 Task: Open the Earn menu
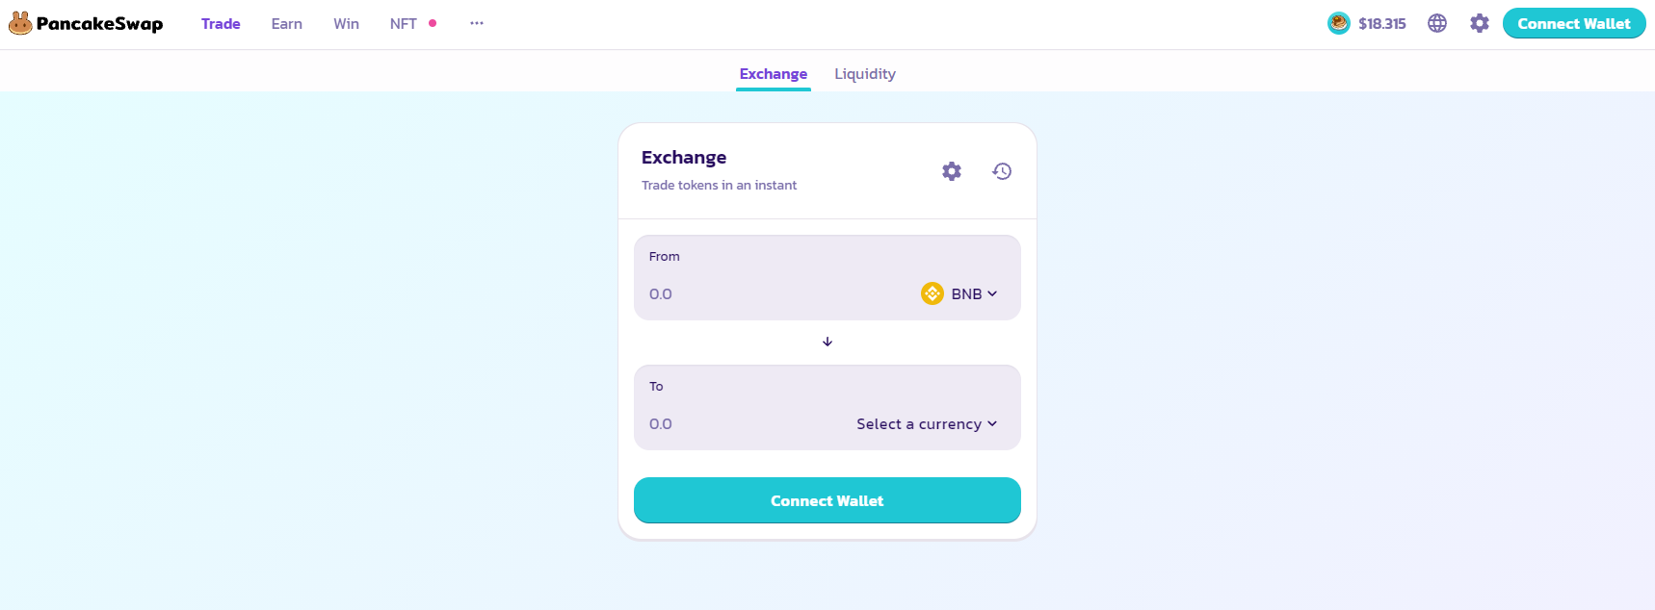287,24
